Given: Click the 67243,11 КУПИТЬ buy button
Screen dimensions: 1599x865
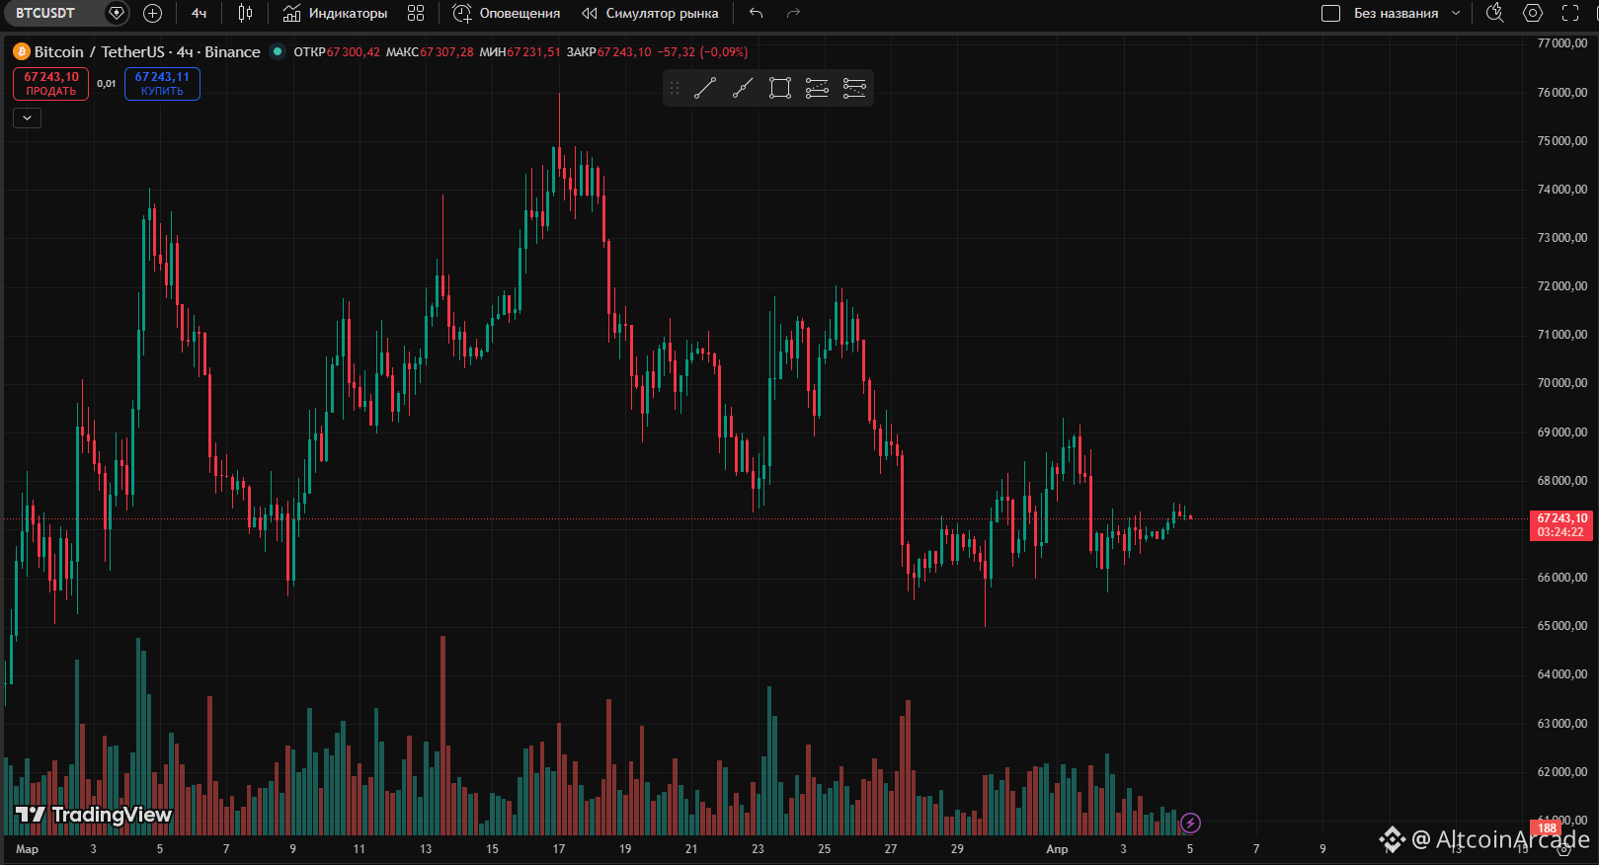Looking at the screenshot, I should pyautogui.click(x=162, y=84).
